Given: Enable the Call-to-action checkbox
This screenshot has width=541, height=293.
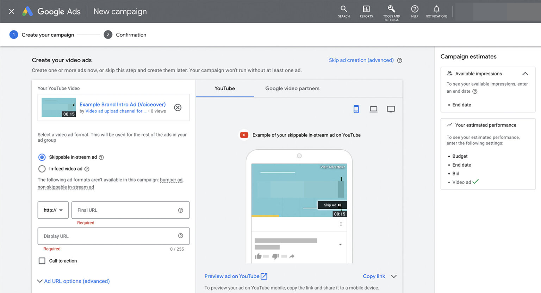Looking at the screenshot, I should pos(42,261).
